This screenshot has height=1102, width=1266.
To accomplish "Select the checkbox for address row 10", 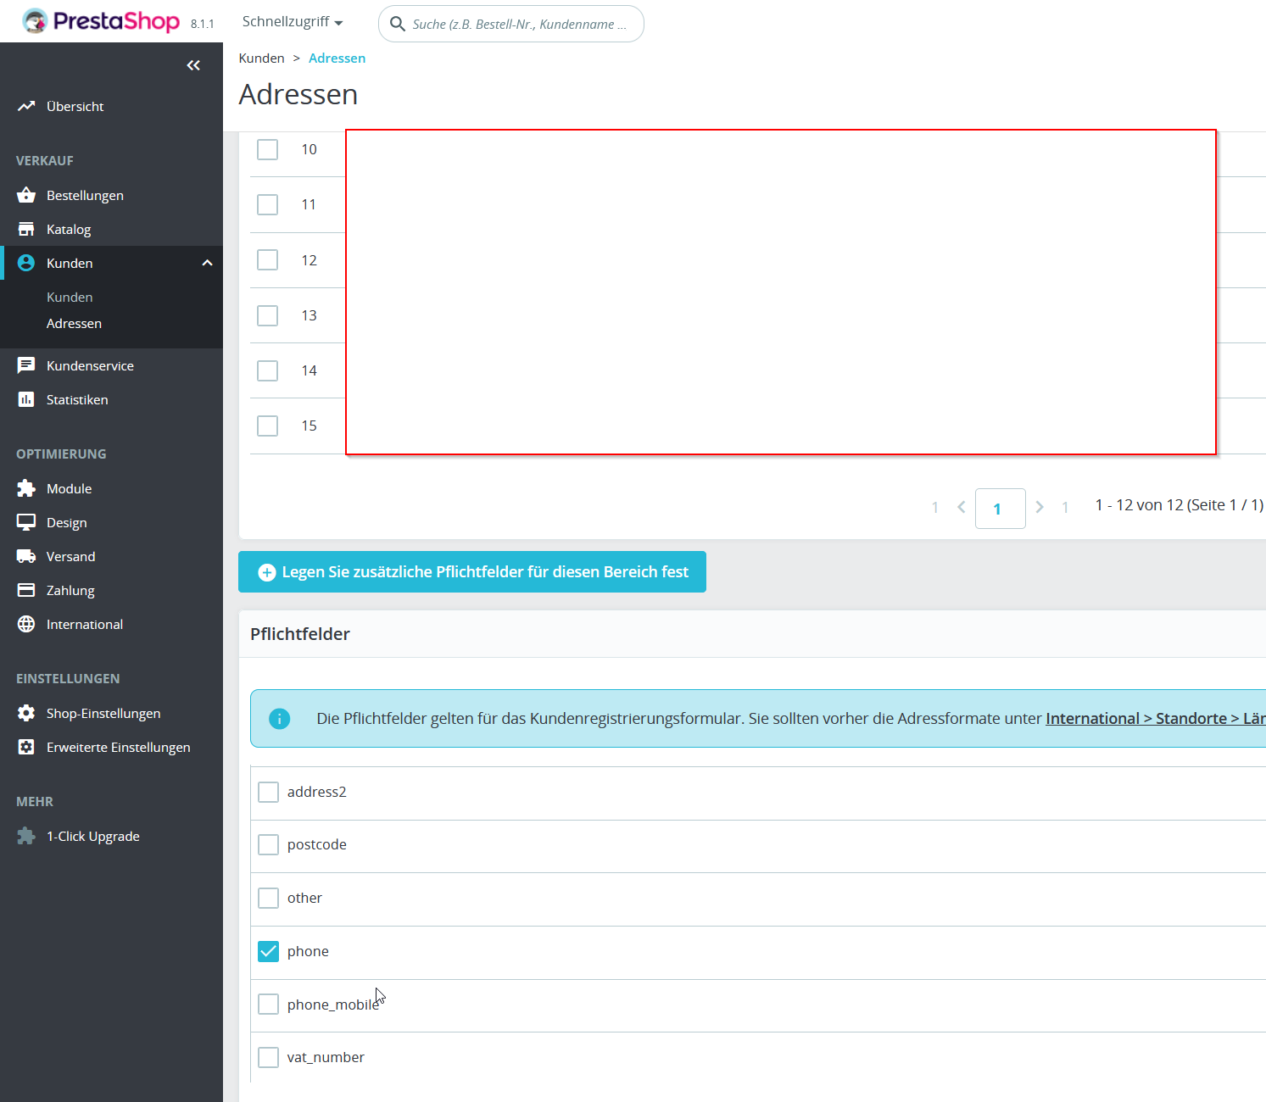I will pyautogui.click(x=267, y=149).
